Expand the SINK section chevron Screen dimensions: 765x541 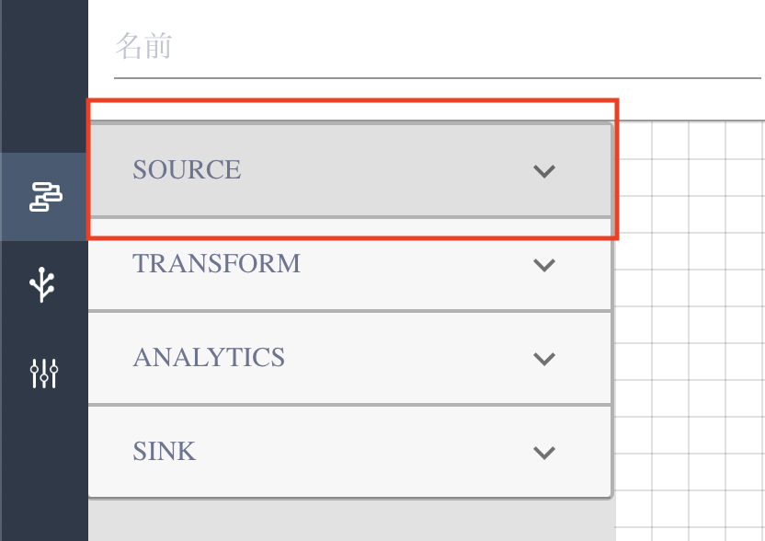[544, 452]
